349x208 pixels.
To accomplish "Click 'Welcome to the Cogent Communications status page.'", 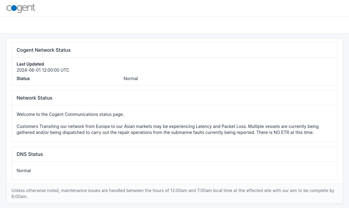I will [x=70, y=114].
